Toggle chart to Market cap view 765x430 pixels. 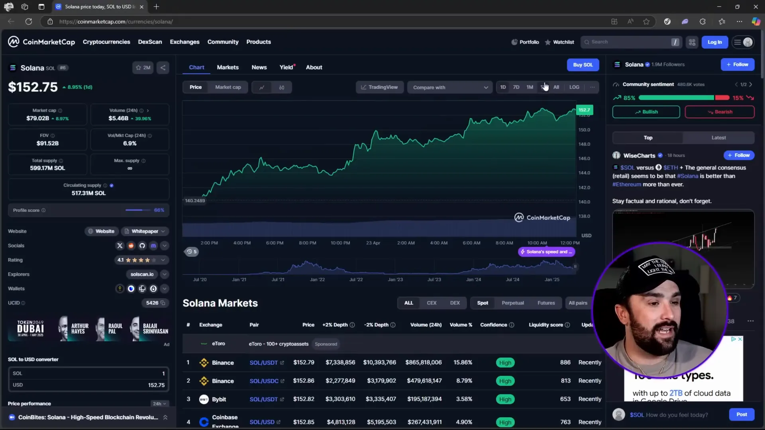tap(228, 87)
